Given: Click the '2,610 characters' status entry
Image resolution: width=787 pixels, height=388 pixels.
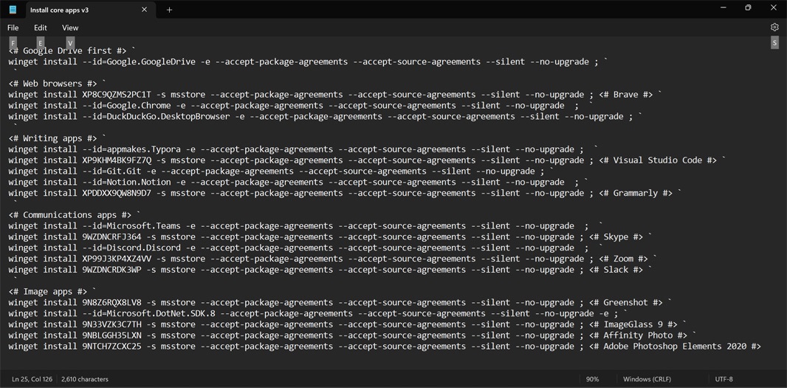Looking at the screenshot, I should (x=85, y=379).
